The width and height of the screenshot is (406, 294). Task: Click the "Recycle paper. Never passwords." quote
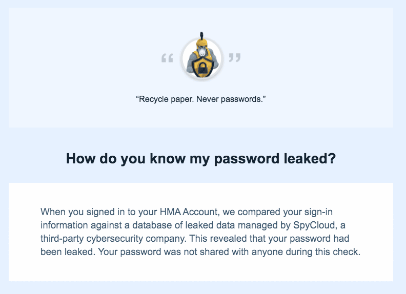pos(201,99)
